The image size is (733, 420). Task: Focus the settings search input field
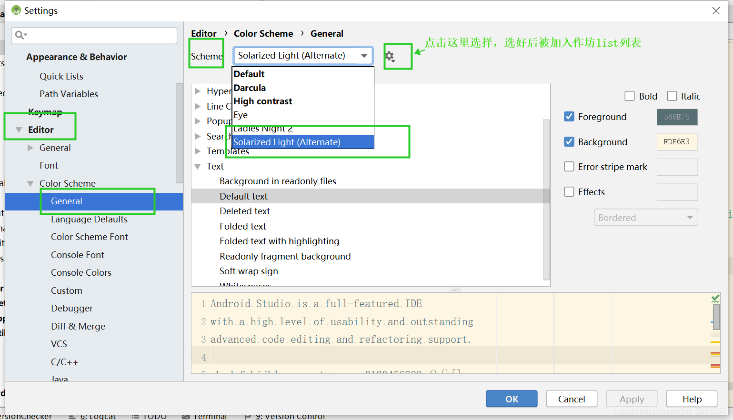pyautogui.click(x=94, y=35)
